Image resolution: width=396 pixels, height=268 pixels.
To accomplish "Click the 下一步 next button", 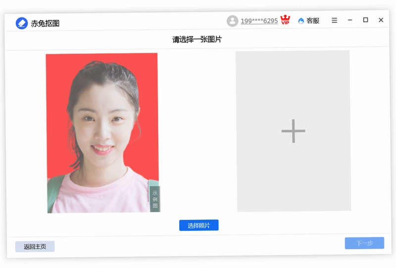I will (x=364, y=243).
